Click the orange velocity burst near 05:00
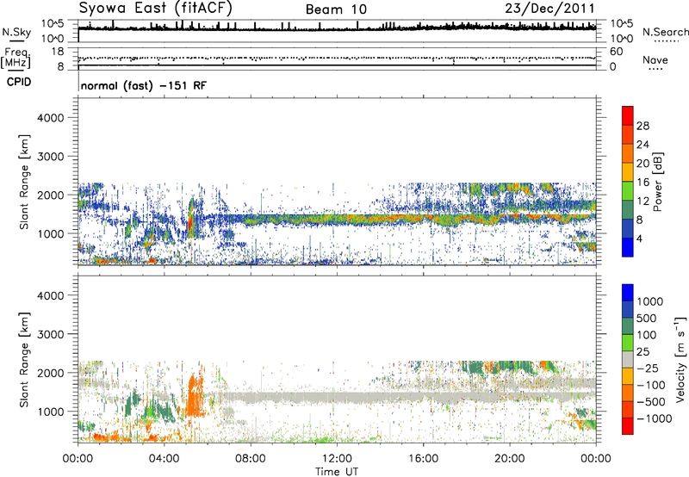Image resolution: width=689 pixels, height=477 pixels. tap(194, 395)
